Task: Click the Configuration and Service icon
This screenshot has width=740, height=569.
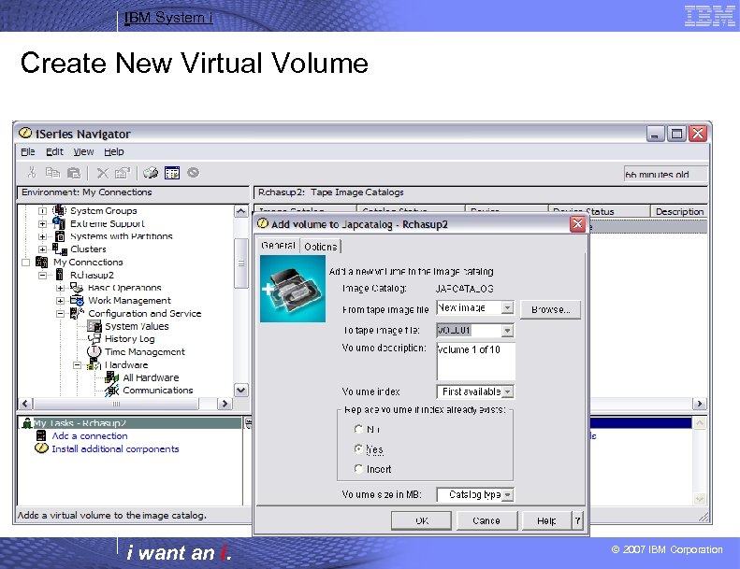Action: pos(77,313)
